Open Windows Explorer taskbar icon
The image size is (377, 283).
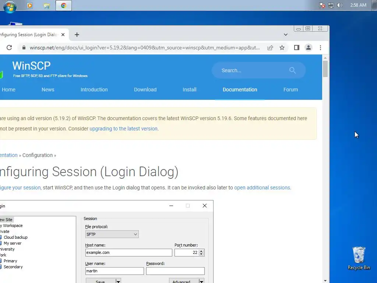pyautogui.click(x=47, y=6)
